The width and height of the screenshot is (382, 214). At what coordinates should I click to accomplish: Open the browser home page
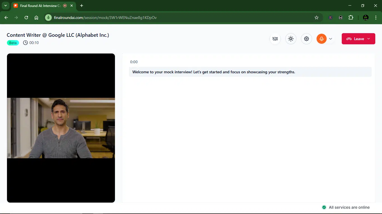click(x=36, y=18)
